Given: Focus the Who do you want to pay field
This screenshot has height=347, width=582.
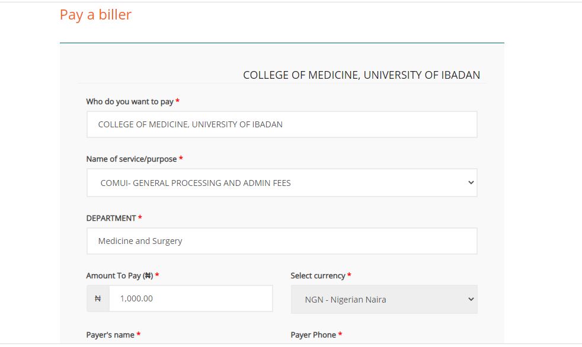Looking at the screenshot, I should point(282,124).
